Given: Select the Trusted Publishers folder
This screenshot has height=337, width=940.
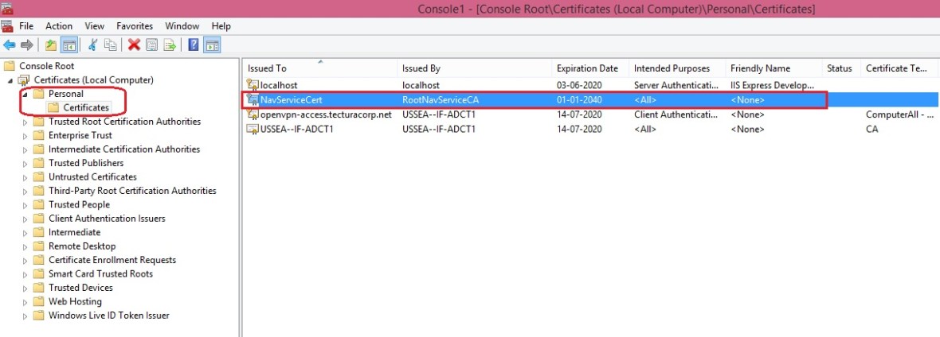Looking at the screenshot, I should click(x=85, y=163).
